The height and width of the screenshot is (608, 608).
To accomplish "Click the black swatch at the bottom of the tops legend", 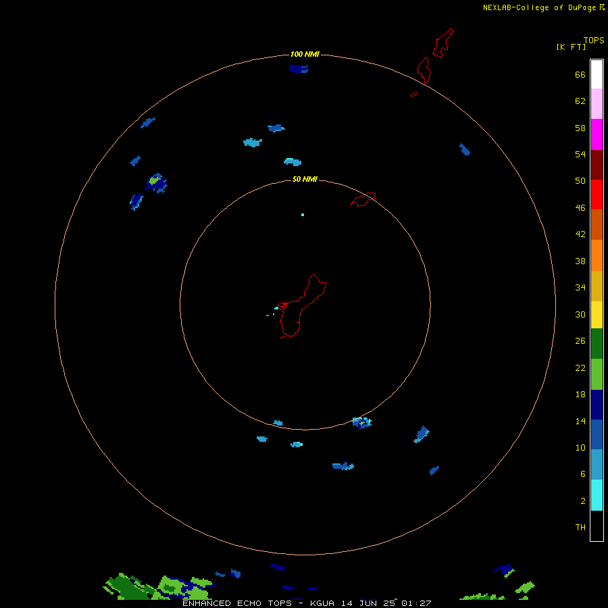I will pos(597,526).
